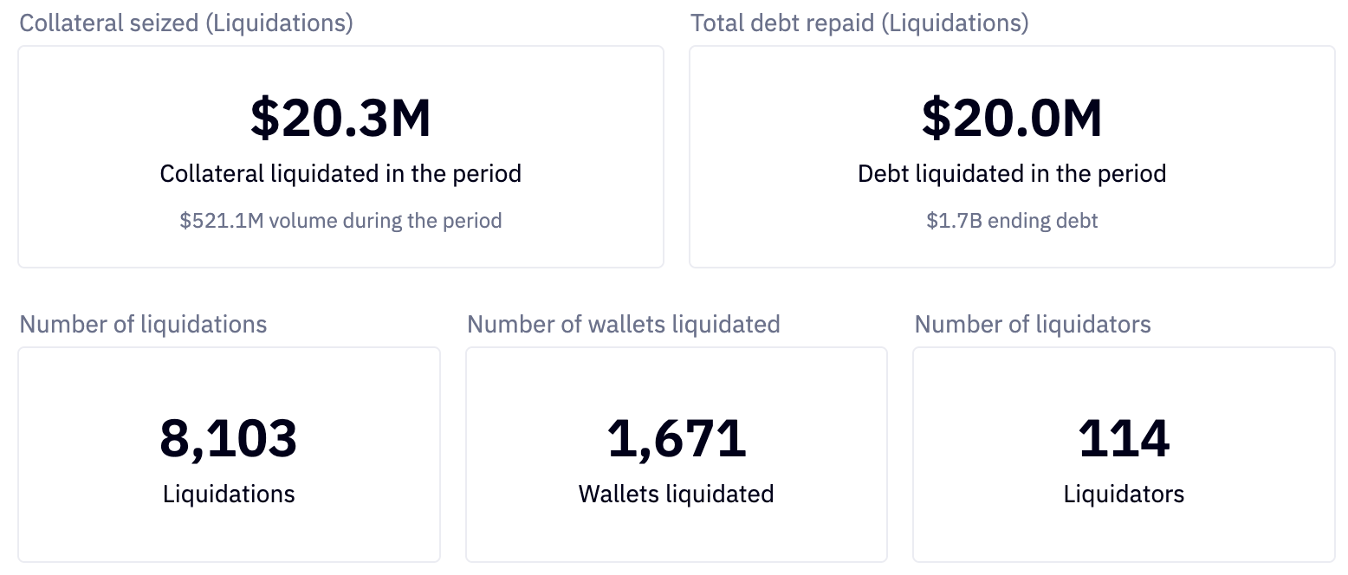Screen dimensions: 1348x575
Task: Click the Collateral seized (Liquidations) heading
Action: [x=186, y=23]
